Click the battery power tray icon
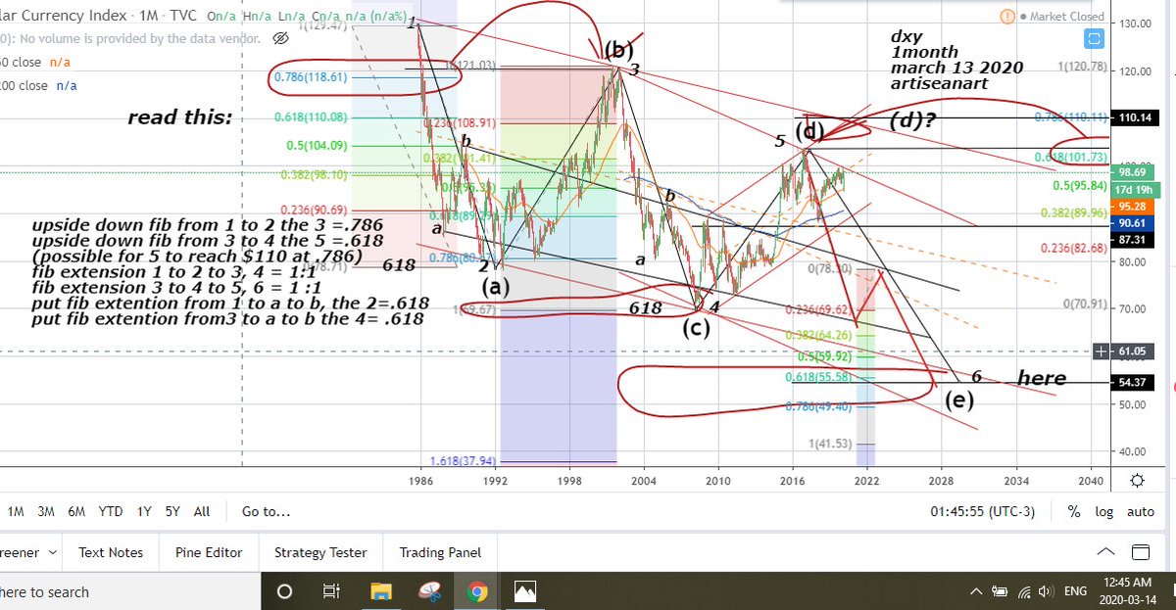The height and width of the screenshot is (610, 1176). (x=1000, y=591)
